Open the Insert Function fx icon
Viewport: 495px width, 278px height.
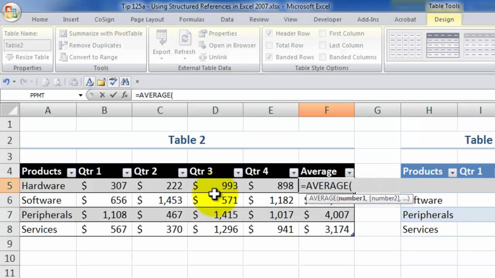(x=125, y=95)
